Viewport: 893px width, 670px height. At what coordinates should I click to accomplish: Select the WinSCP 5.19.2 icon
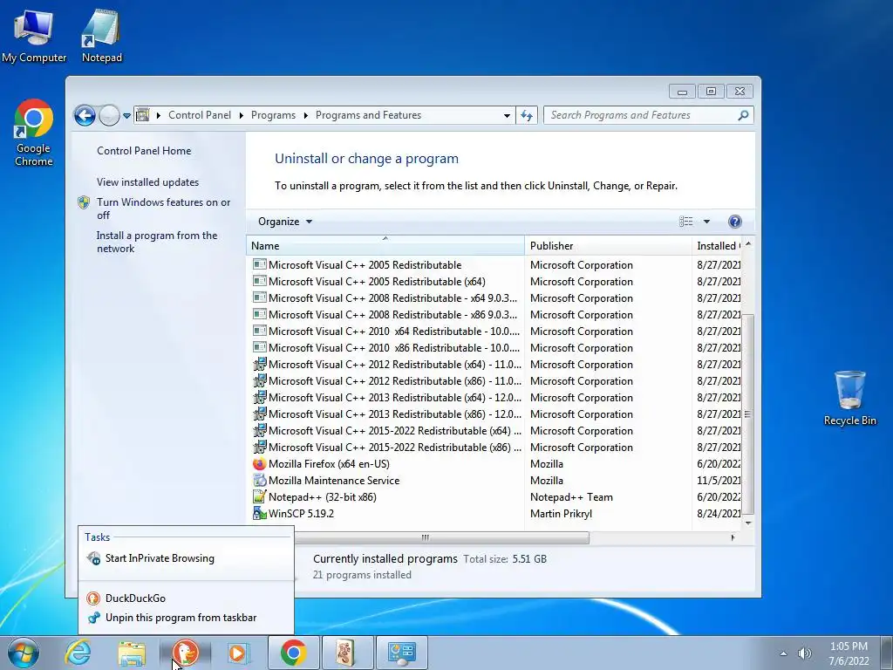(x=260, y=513)
